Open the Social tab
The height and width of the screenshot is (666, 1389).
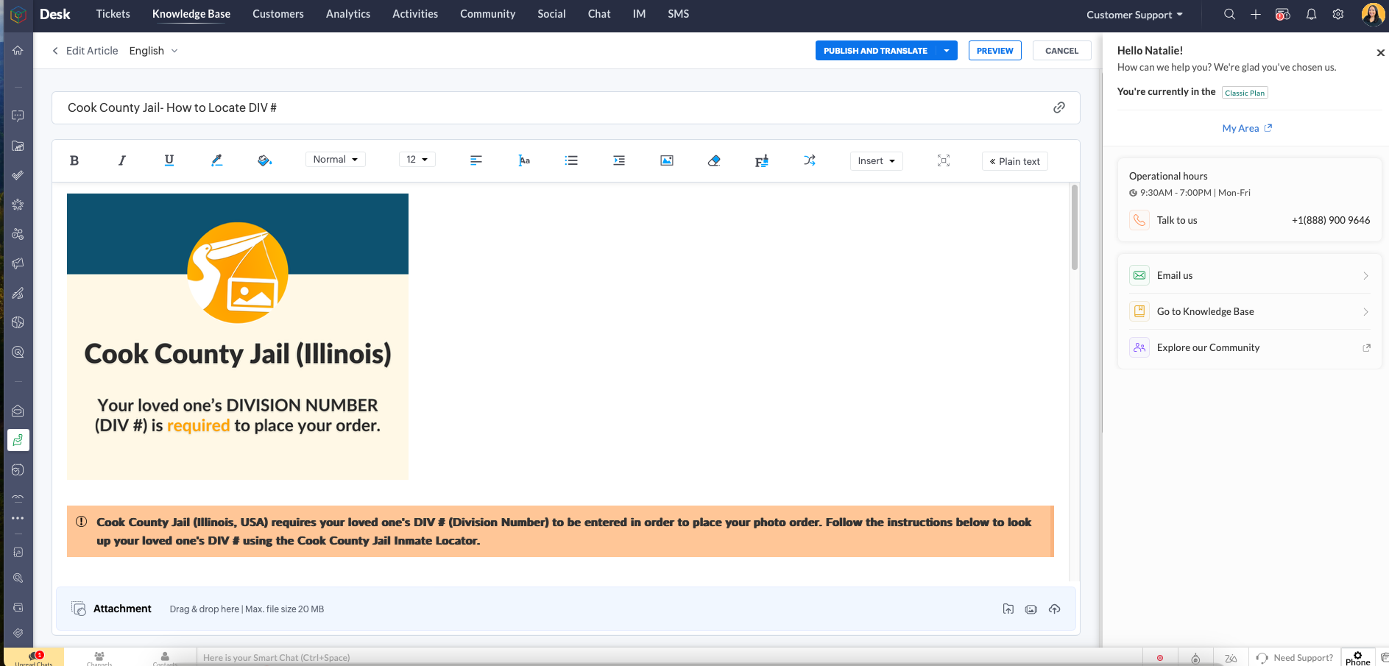coord(552,14)
